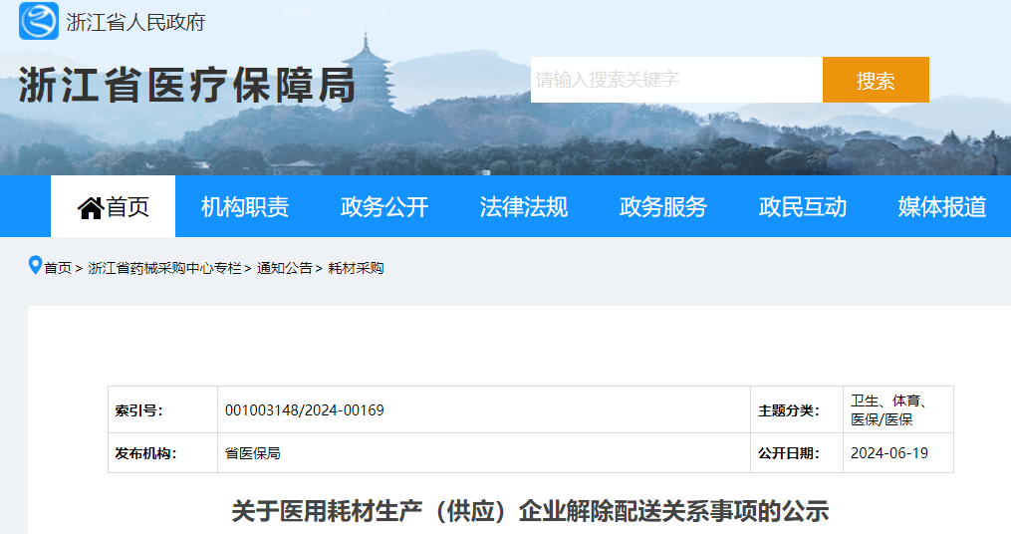Open 媒体报道 in the navigation bar

pos(942,207)
